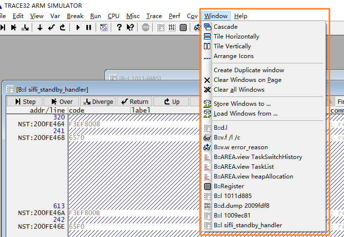
Task: Click the red STOP toolbar icon
Action: pos(145,27)
